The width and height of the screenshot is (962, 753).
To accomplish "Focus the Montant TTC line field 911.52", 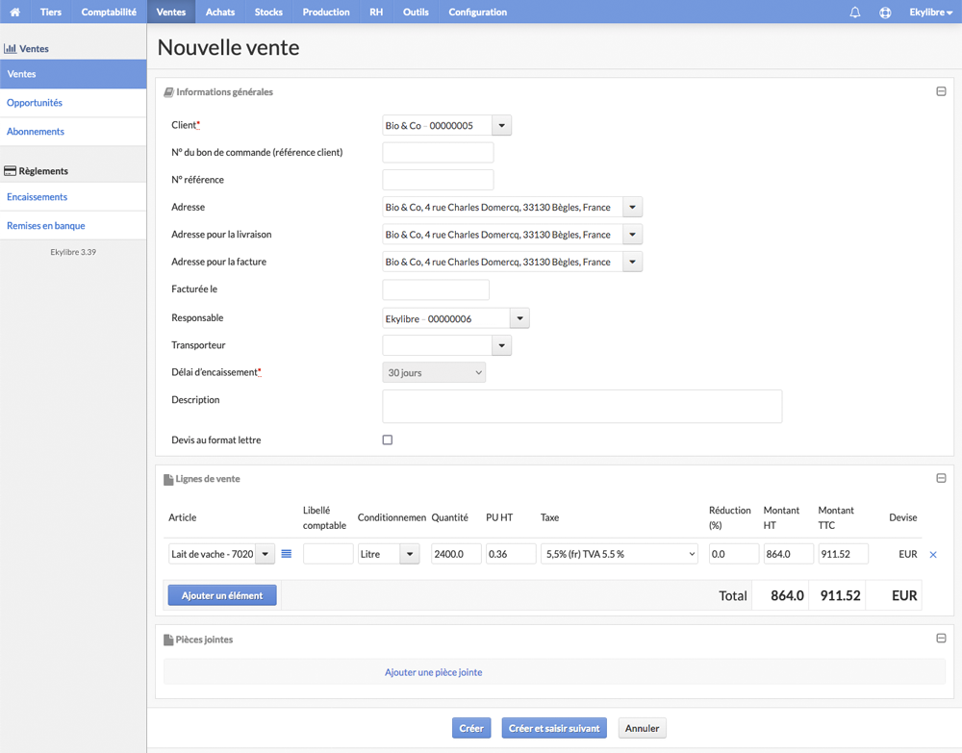I will coord(843,554).
